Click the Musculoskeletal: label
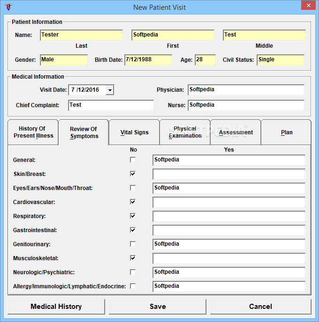 (36, 258)
